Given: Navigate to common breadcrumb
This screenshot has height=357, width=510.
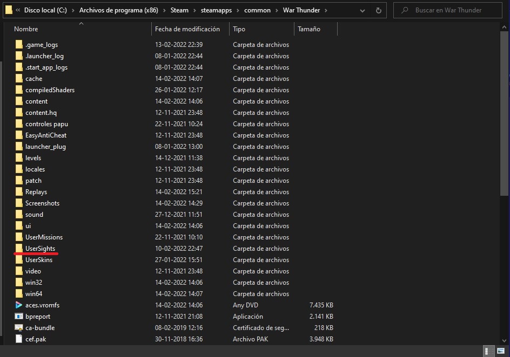Looking at the screenshot, I should (257, 10).
